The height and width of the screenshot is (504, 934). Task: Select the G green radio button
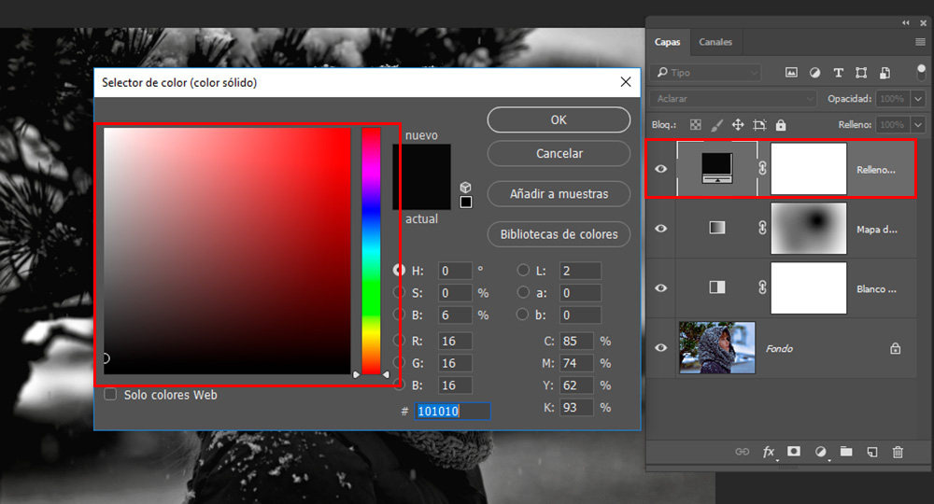[x=399, y=362]
